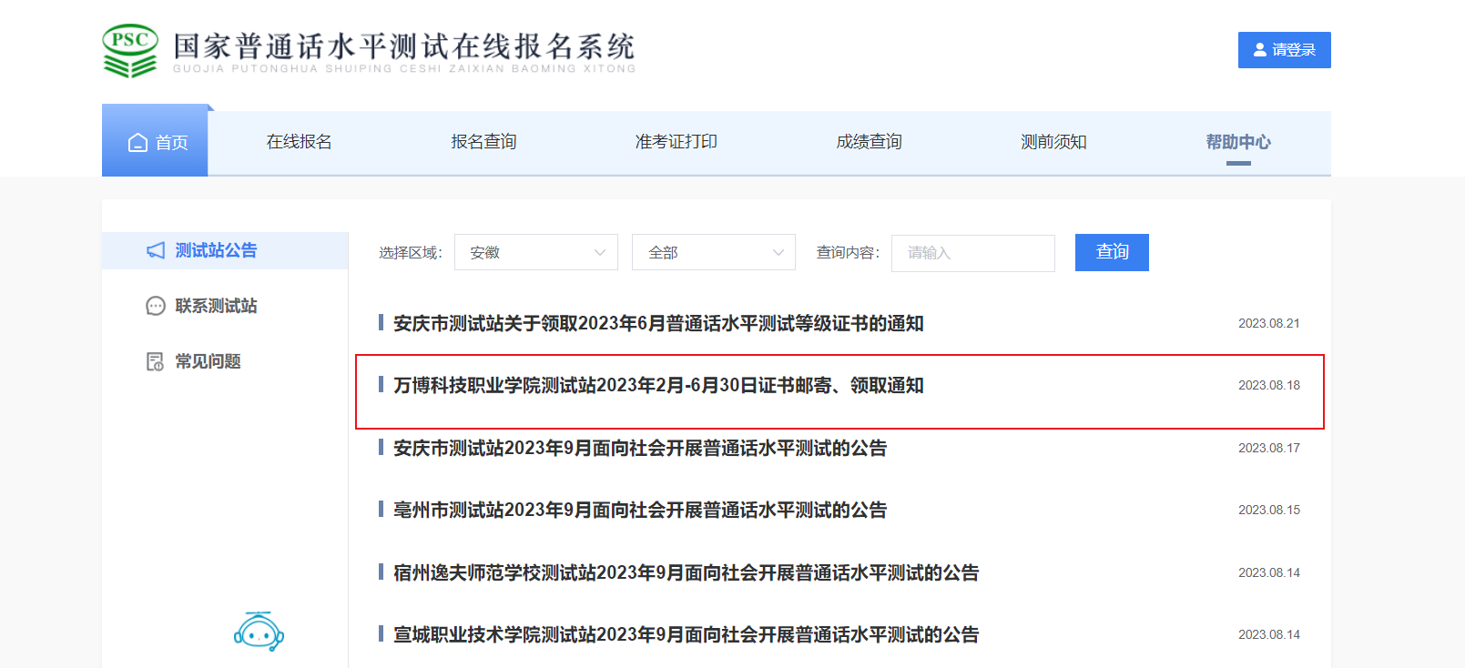The height and width of the screenshot is (668, 1465).
Task: Click the 国家普通话水平测试在线报名系统 title
Action: [x=404, y=46]
